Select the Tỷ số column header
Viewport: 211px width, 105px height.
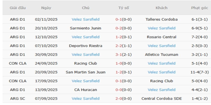[x=123, y=8]
